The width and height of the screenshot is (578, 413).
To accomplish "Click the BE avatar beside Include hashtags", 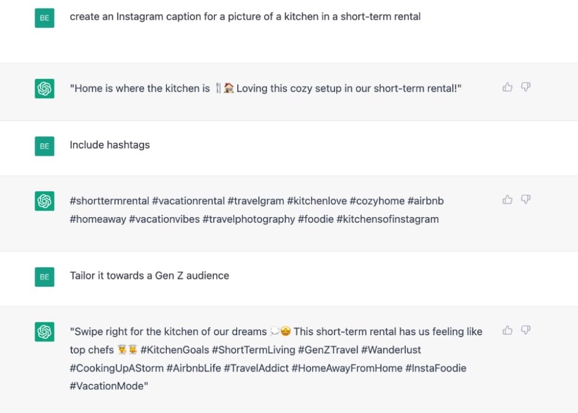I will tap(44, 145).
